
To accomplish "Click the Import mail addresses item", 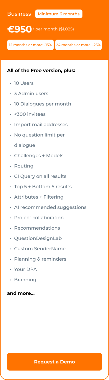I will [41, 124].
